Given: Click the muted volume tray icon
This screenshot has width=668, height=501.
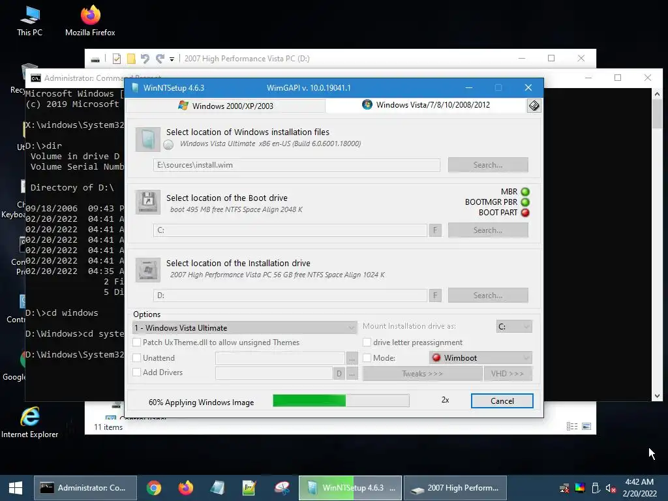Looking at the screenshot, I should 611,488.
